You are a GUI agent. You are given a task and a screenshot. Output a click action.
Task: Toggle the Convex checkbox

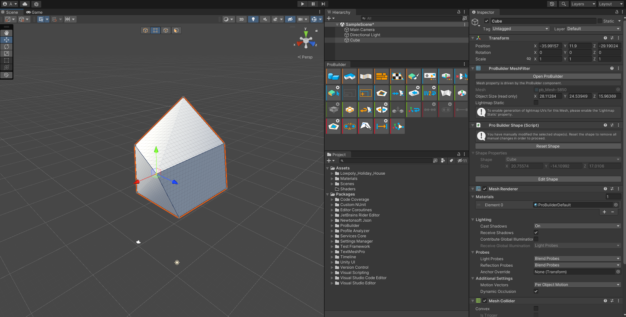point(536,309)
